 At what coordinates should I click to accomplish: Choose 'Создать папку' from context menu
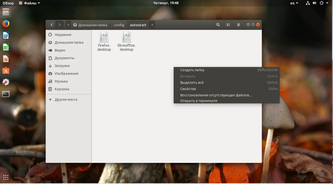coord(192,70)
